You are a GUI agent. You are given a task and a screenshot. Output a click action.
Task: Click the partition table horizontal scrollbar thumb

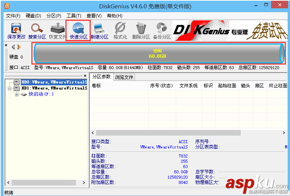pos(168,133)
